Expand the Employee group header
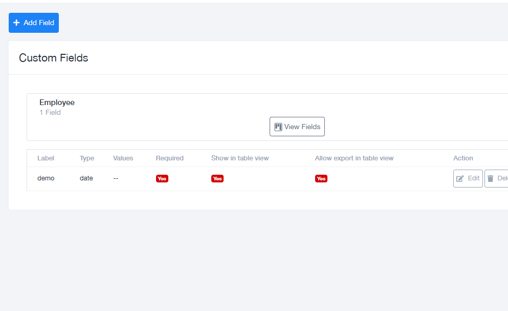This screenshot has height=311, width=508. tap(57, 102)
